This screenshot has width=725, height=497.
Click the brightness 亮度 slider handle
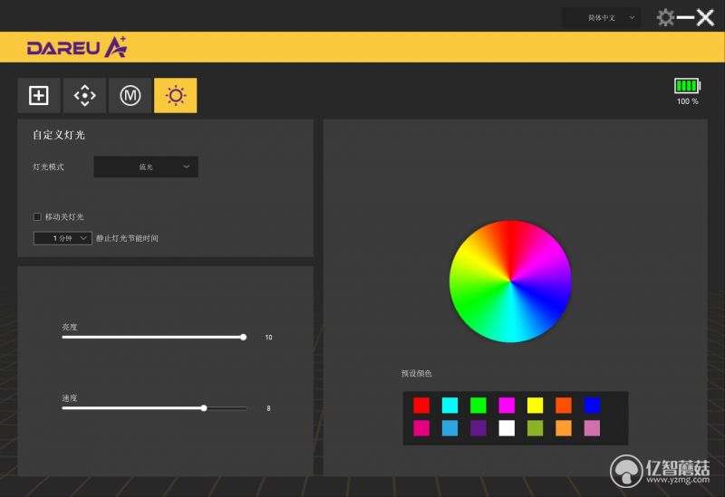243,337
